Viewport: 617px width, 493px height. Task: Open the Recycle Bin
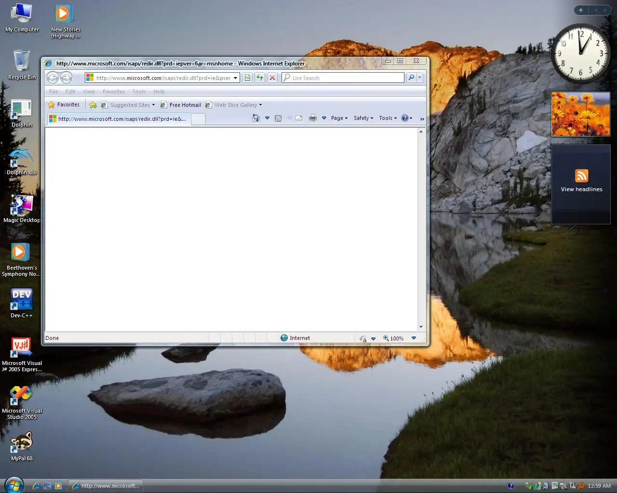[22, 65]
